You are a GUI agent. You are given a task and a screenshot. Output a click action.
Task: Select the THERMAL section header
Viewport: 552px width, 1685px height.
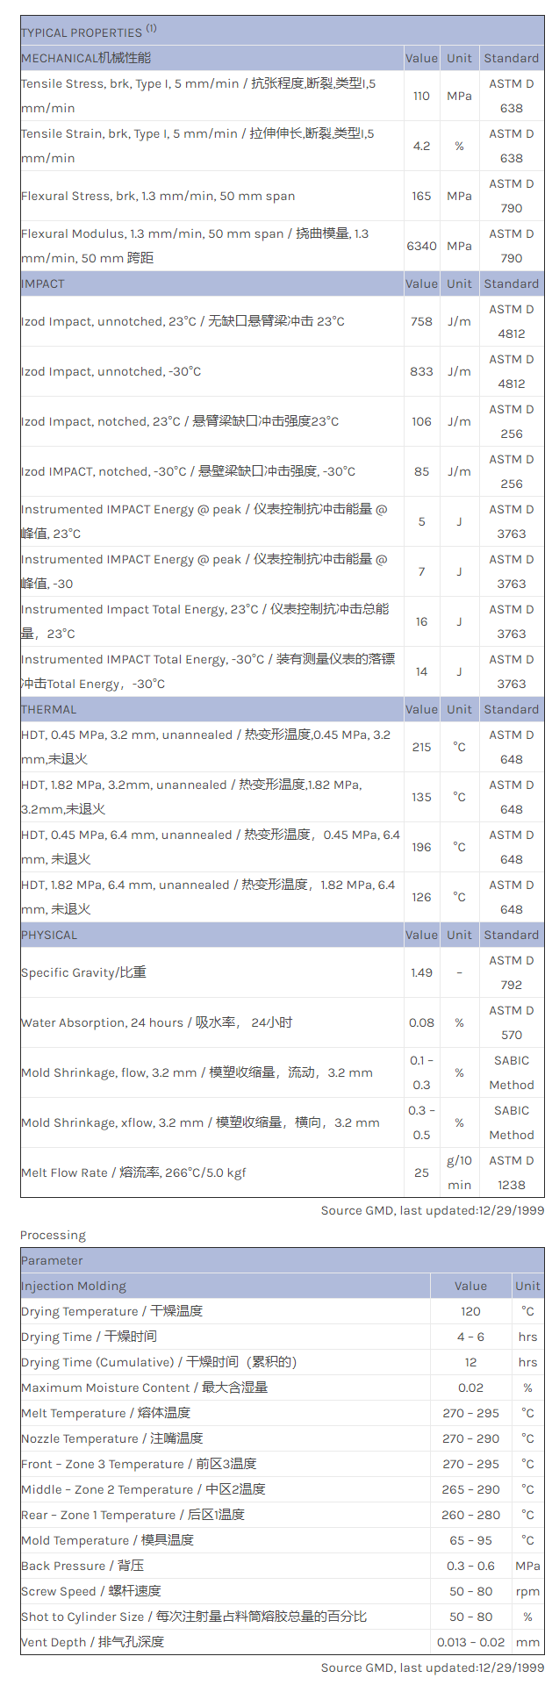point(49,709)
